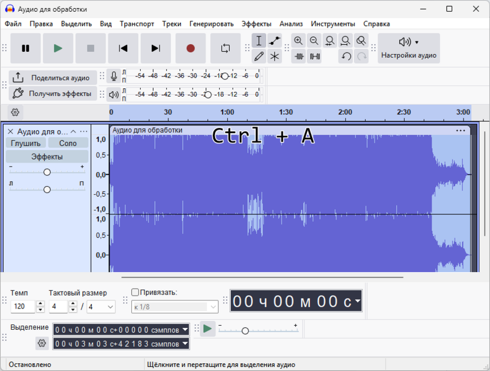Select the Multi-tool asterisk icon
Viewport: 490px width, 371px height.
point(274,57)
